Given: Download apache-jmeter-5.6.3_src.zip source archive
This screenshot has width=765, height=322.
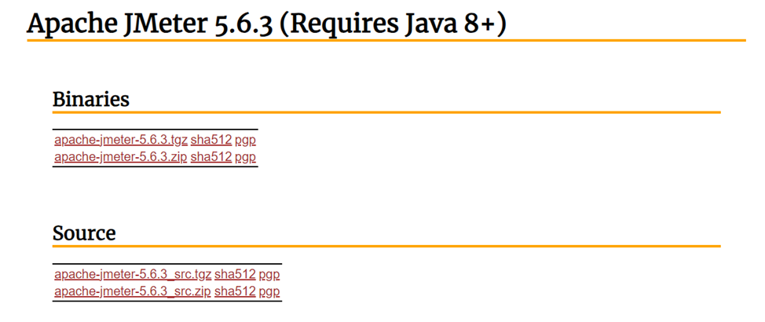Looking at the screenshot, I should [x=133, y=291].
